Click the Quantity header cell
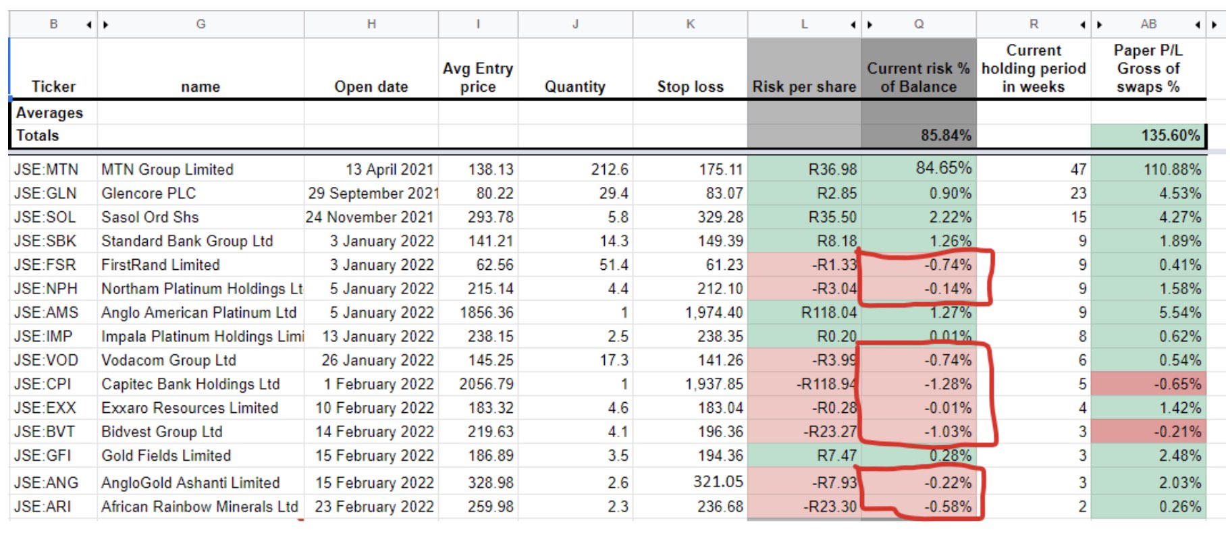The height and width of the screenshot is (537, 1230). tap(575, 69)
